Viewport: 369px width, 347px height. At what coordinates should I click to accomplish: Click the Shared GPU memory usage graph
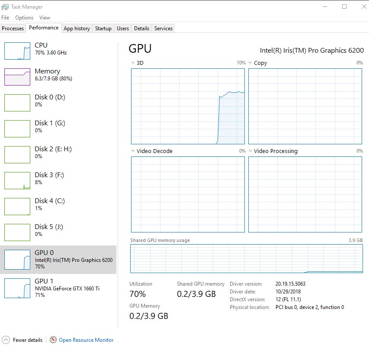pyautogui.click(x=247, y=258)
